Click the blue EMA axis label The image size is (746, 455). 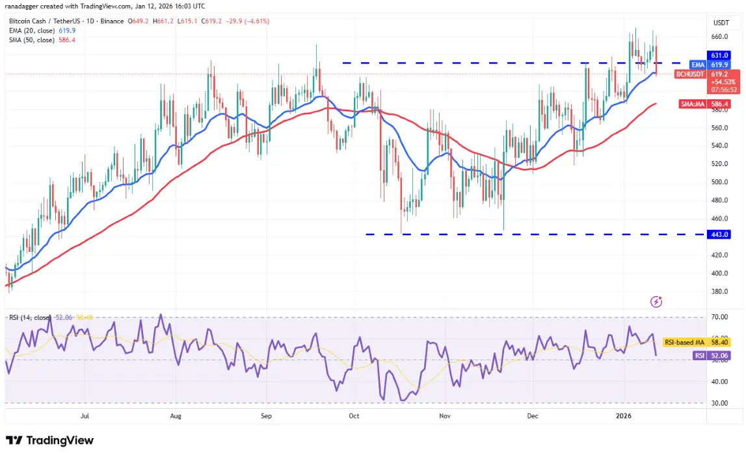pyautogui.click(x=697, y=65)
